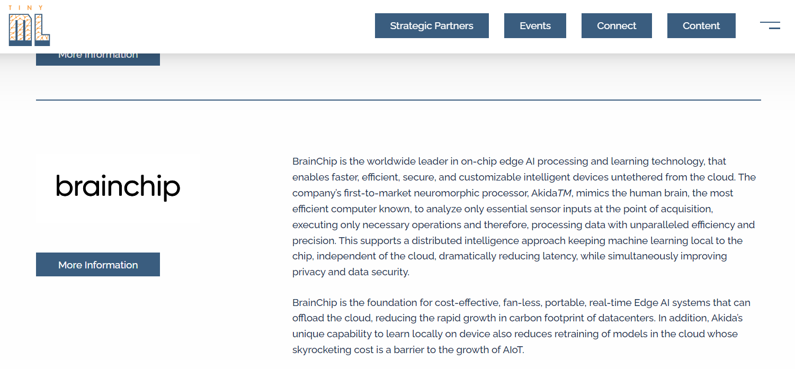Go to the Events menu item
Screen dimensions: 795x369
pyautogui.click(x=535, y=26)
